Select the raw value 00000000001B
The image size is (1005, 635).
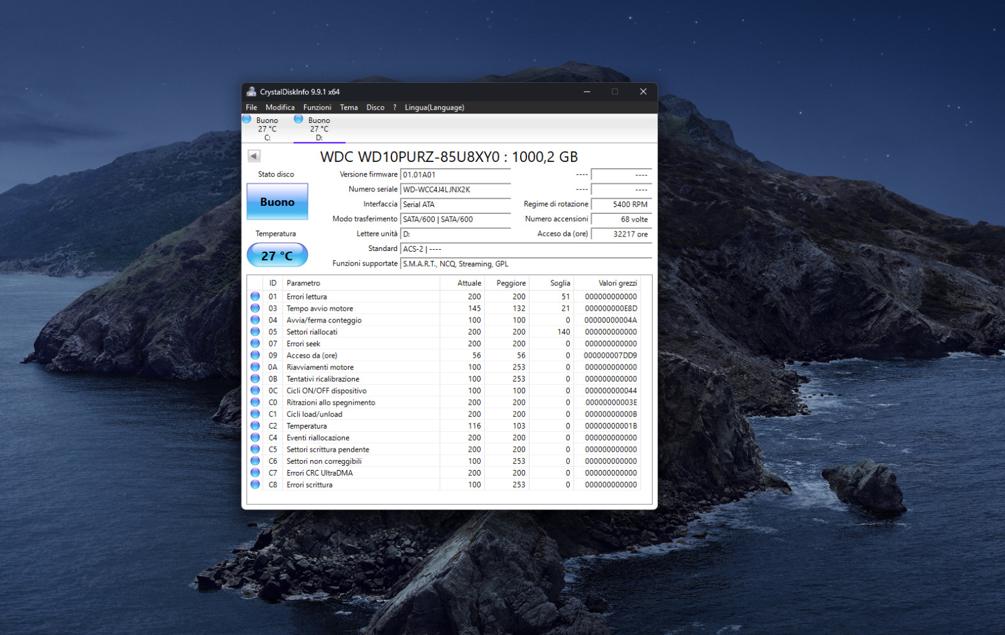(611, 426)
